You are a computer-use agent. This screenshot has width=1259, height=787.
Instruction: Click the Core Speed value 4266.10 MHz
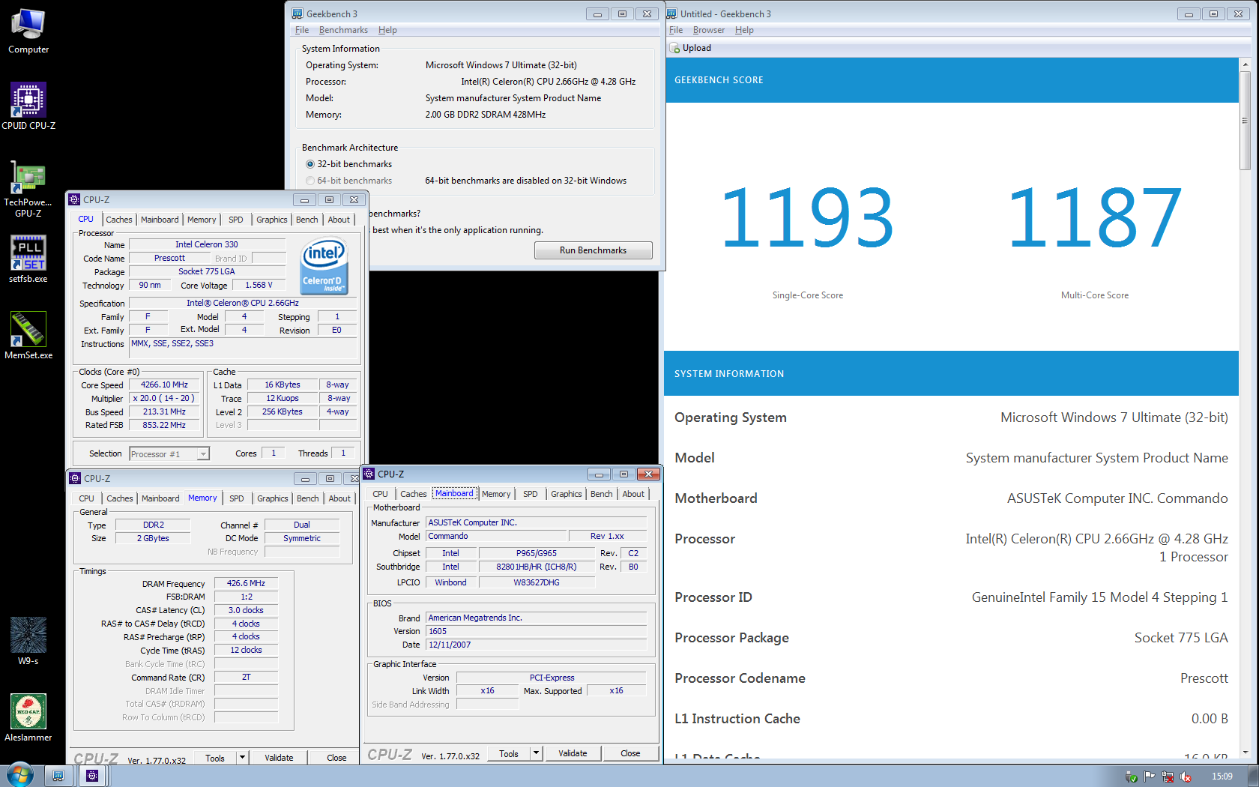(x=164, y=385)
